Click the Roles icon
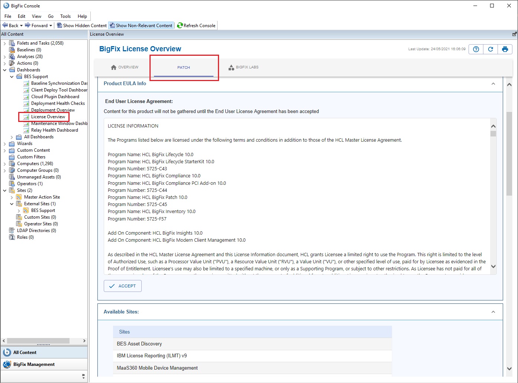Screen dimensions: 518x383 12,237
